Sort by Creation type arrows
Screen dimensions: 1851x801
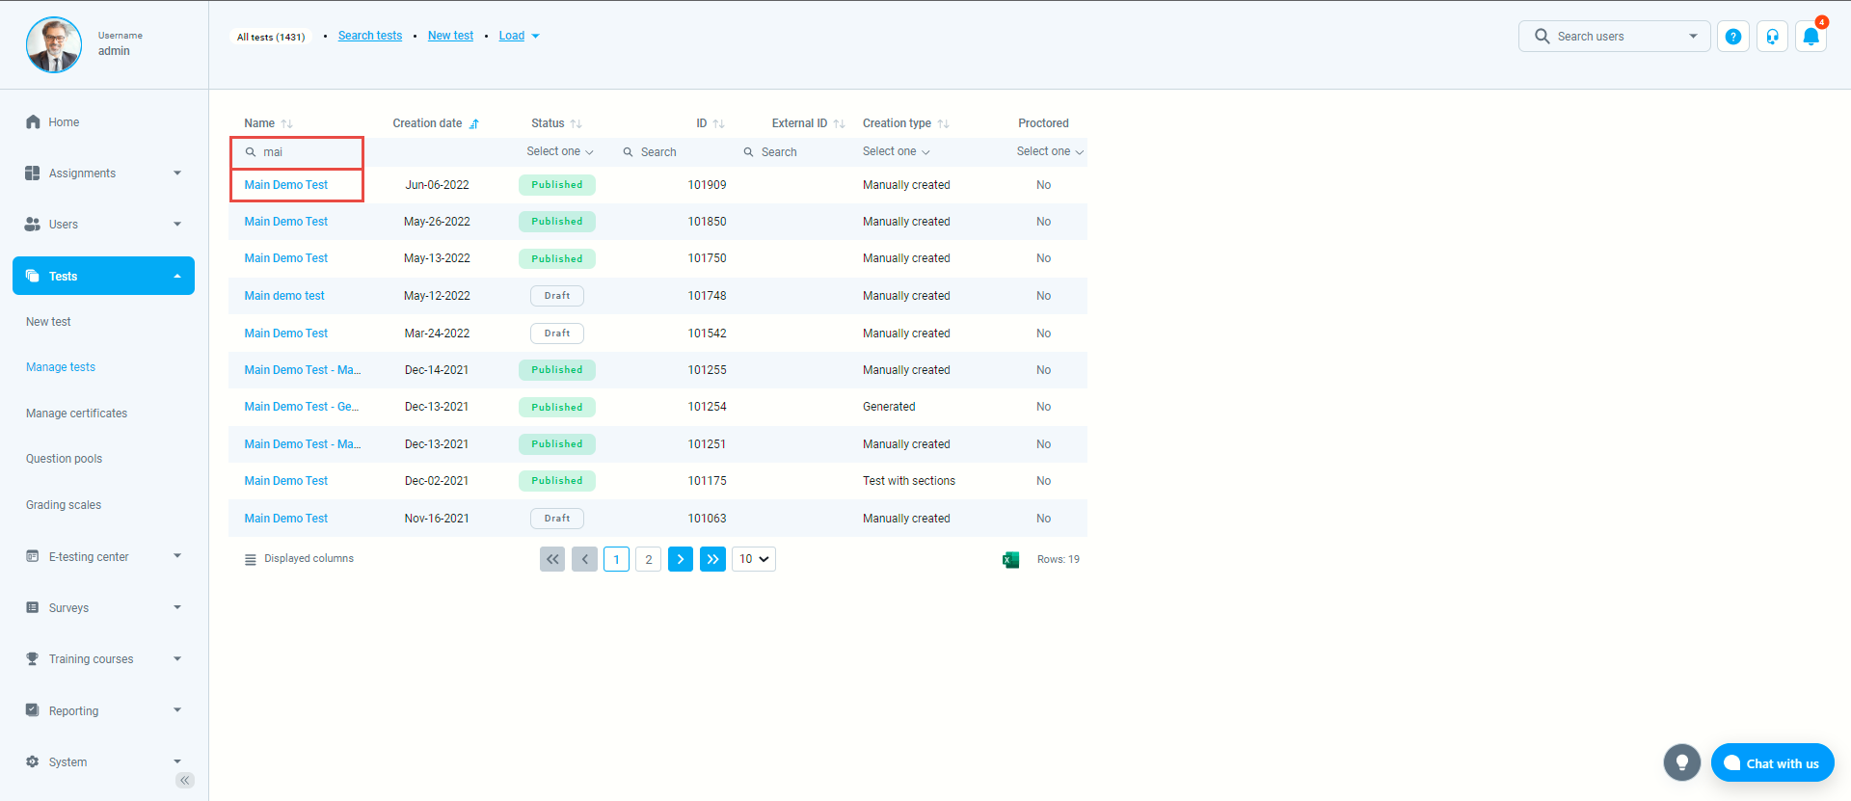(943, 123)
